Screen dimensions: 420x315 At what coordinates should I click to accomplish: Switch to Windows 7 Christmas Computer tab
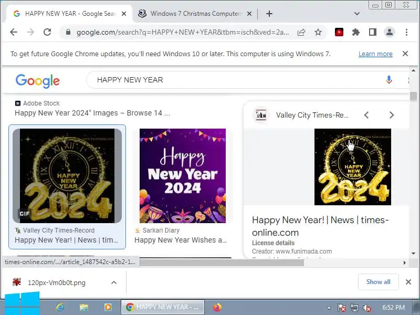195,14
